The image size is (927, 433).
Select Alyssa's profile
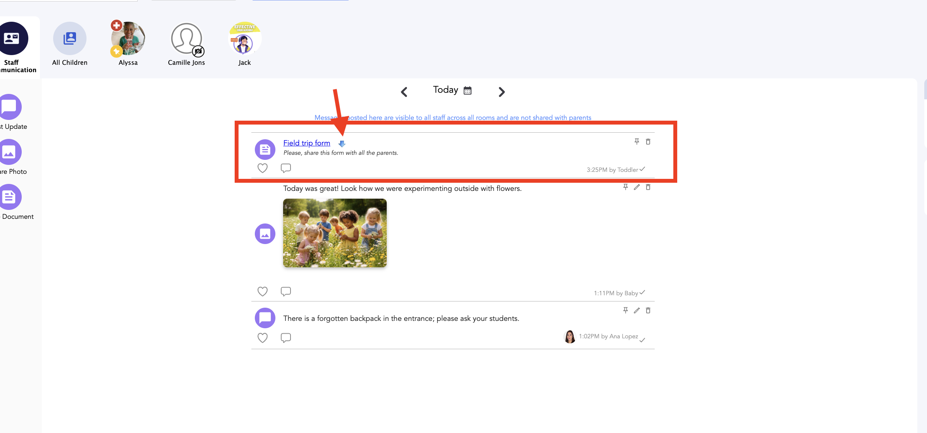[128, 39]
